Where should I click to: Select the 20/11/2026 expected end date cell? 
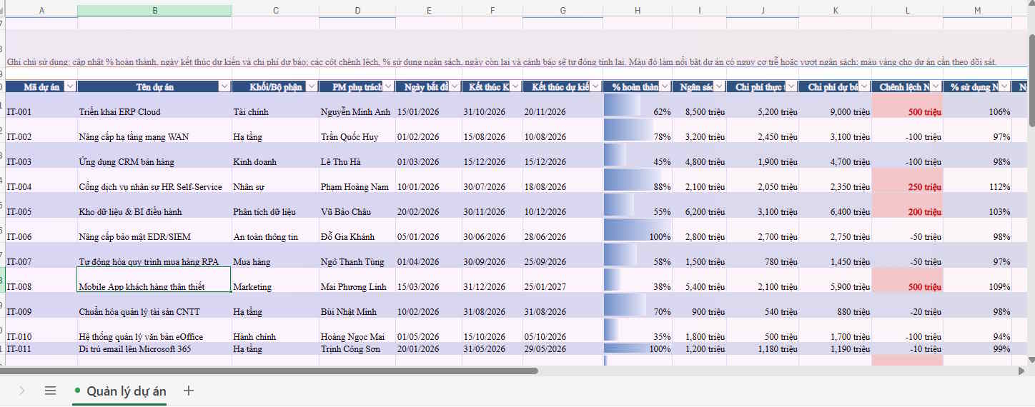(563, 105)
